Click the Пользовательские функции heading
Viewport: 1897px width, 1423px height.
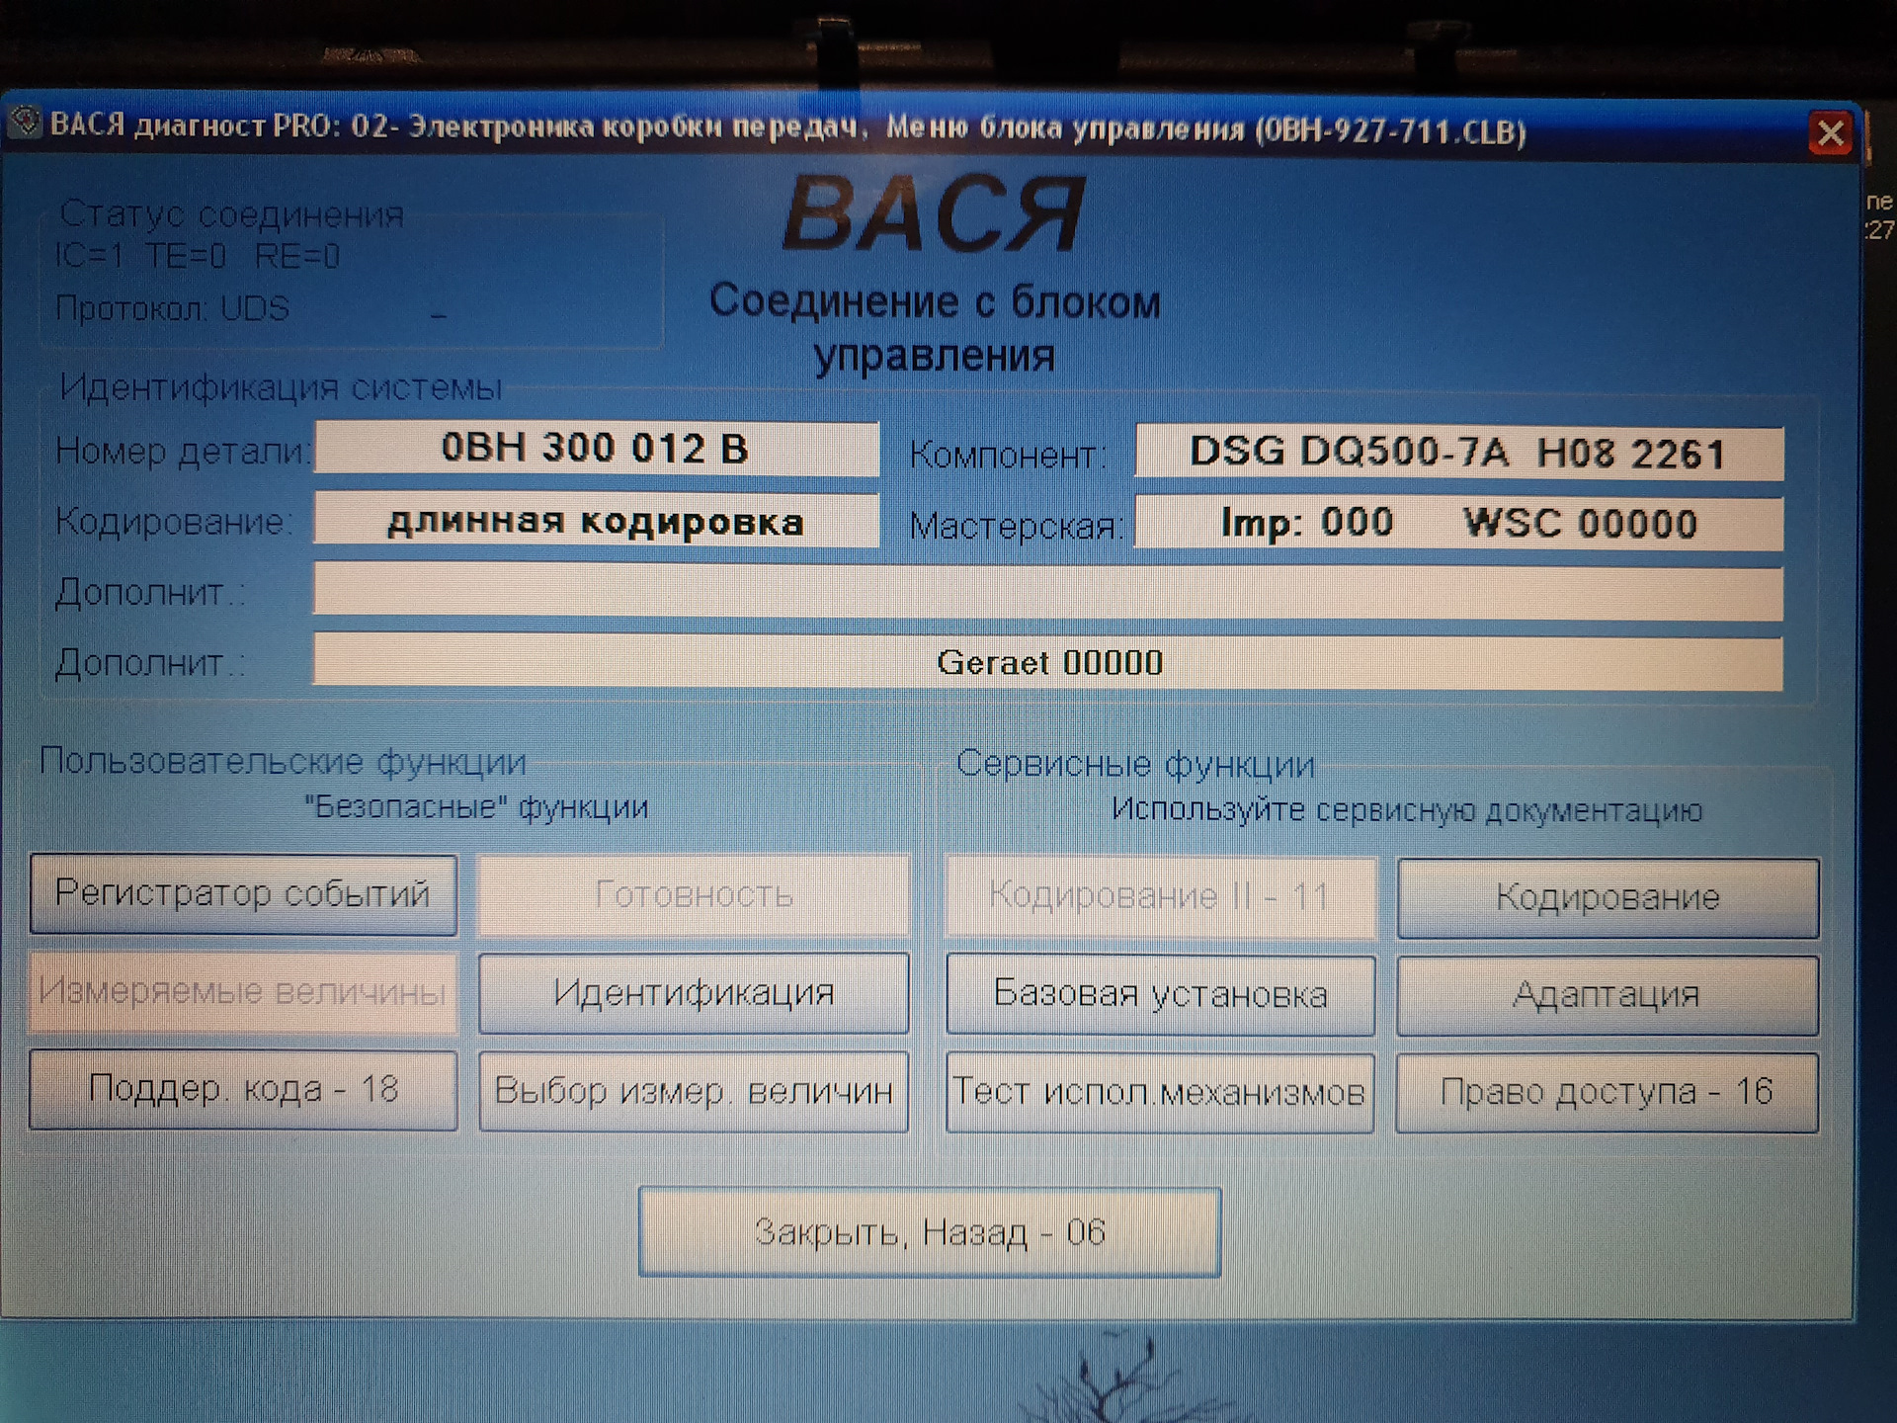pyautogui.click(x=283, y=762)
